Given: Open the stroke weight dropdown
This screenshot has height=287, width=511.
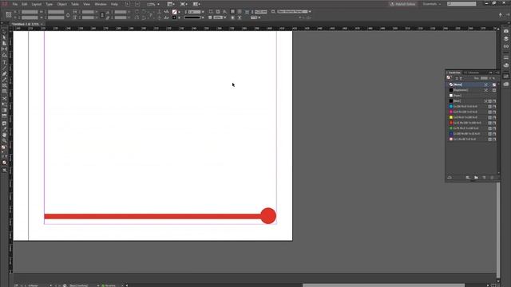Looking at the screenshot, I should coord(203,12).
